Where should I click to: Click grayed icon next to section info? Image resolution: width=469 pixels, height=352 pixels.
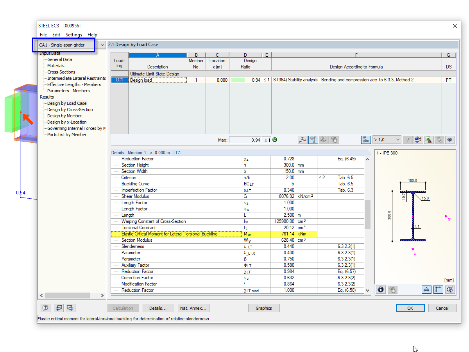(392, 289)
